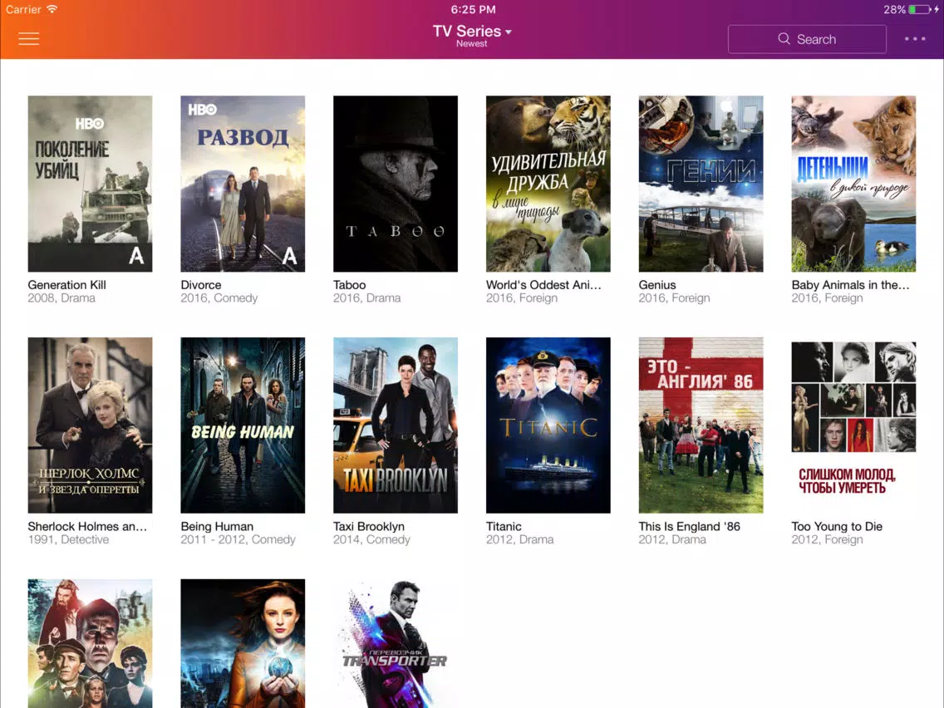The height and width of the screenshot is (708, 944).
Task: Tap the Wi-Fi status icon
Action: point(52,9)
